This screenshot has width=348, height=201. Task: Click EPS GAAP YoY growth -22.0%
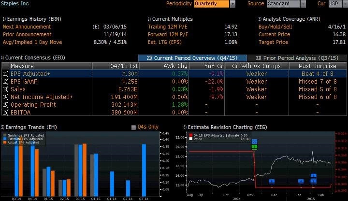click(x=214, y=82)
